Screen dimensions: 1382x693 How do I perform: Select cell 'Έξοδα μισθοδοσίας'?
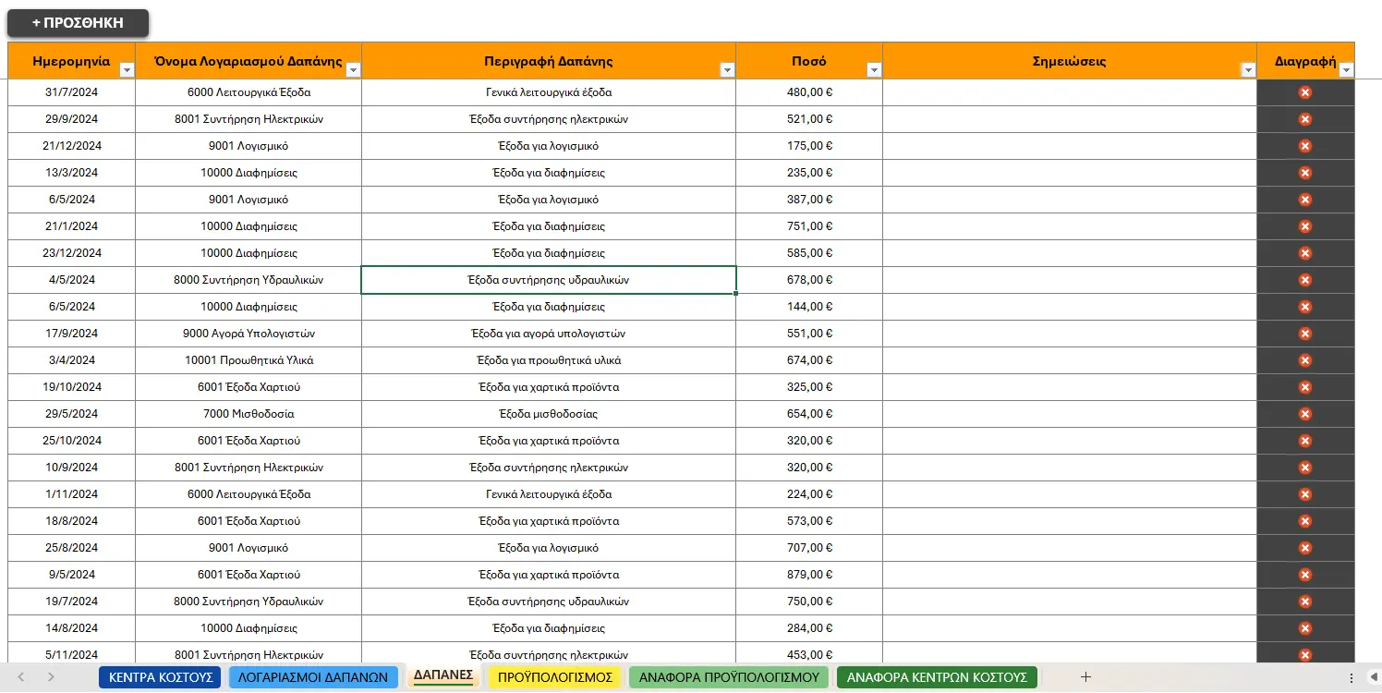coord(549,414)
